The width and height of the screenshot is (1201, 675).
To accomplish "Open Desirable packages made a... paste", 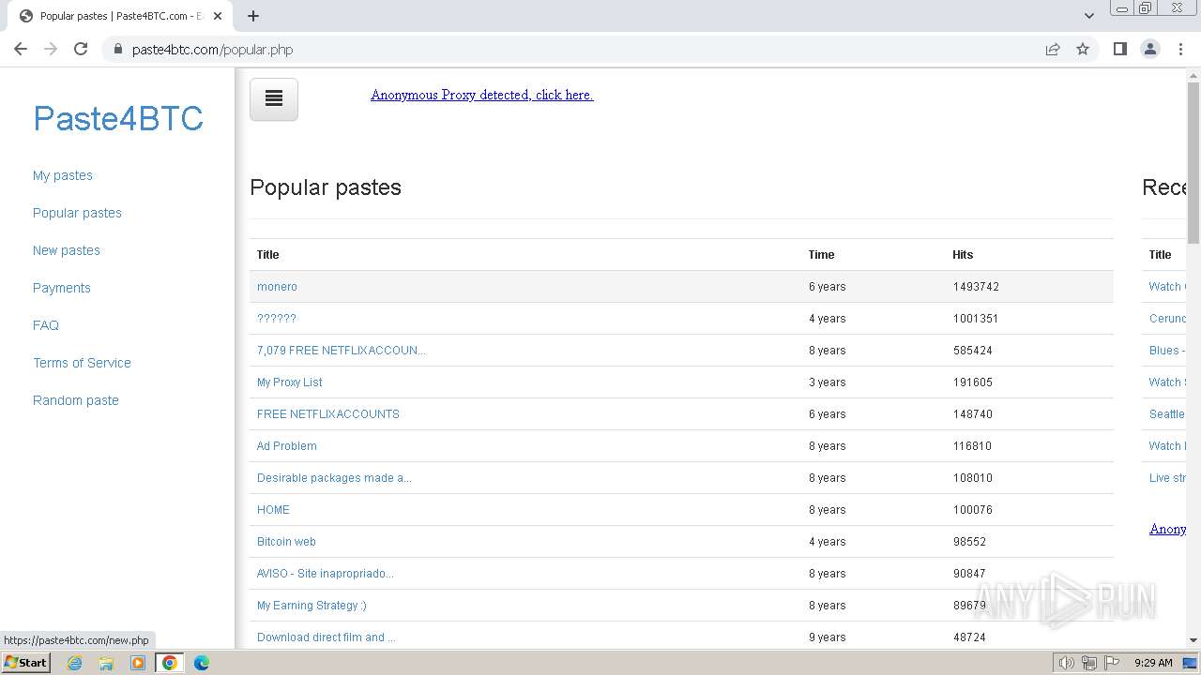I will [334, 478].
